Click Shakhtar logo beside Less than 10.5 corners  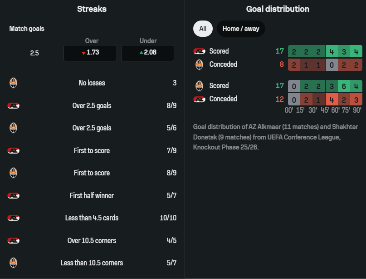point(14,263)
